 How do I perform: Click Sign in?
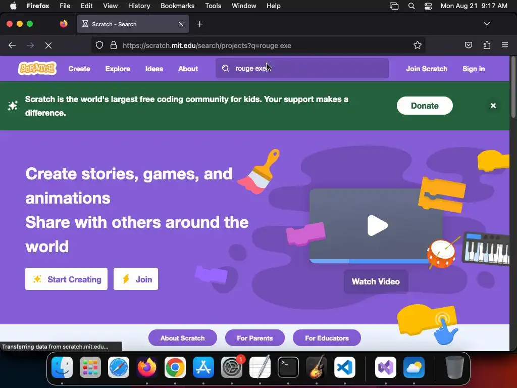click(x=474, y=69)
